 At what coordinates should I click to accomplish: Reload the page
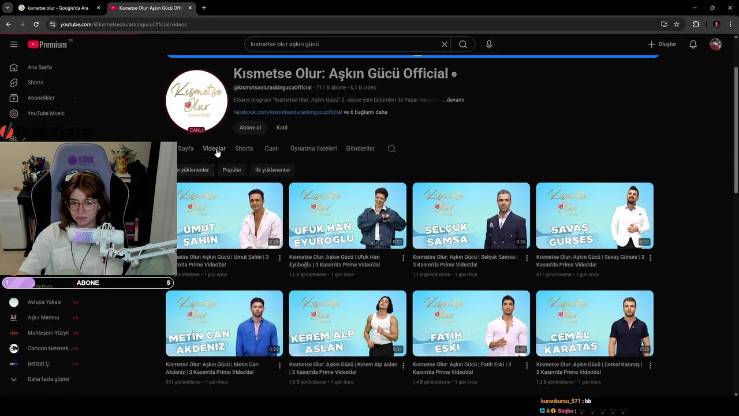[x=36, y=24]
